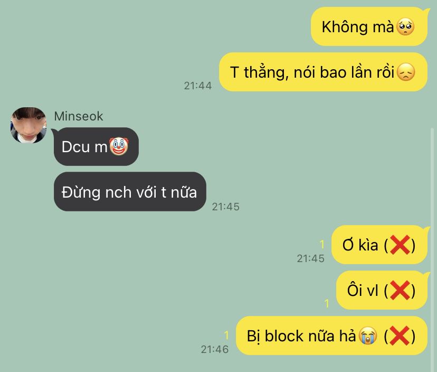Tap the sad face emoji in the T thẳng message
The height and width of the screenshot is (372, 437).
click(406, 72)
